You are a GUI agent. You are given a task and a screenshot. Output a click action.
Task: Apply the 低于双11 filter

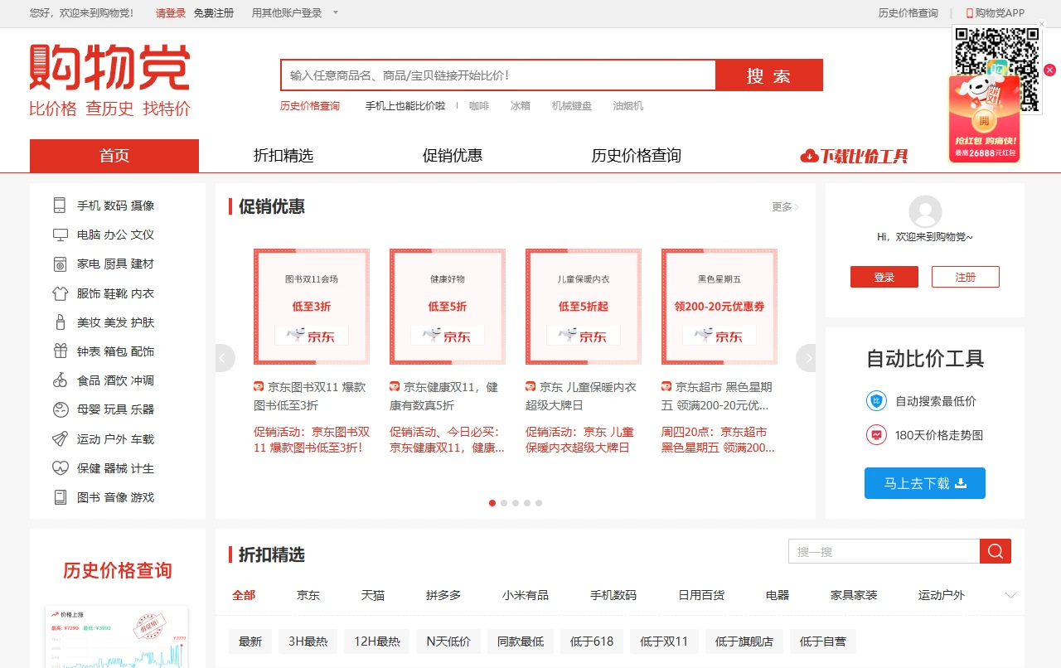pos(664,641)
